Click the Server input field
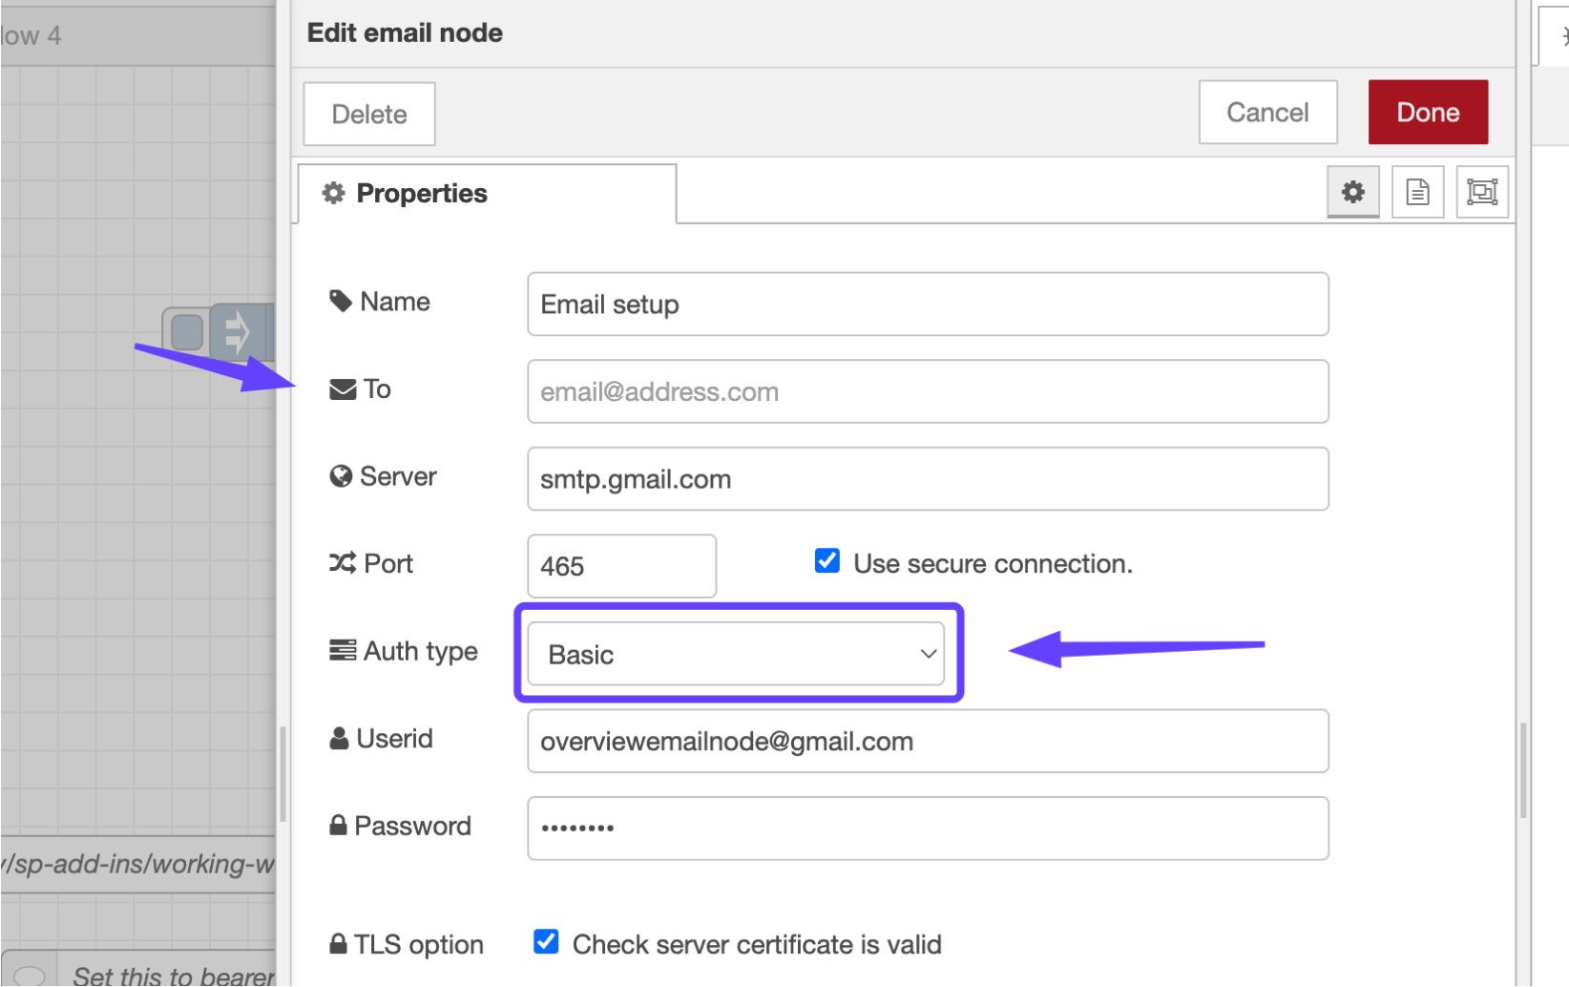This screenshot has width=1569, height=987. coord(927,479)
